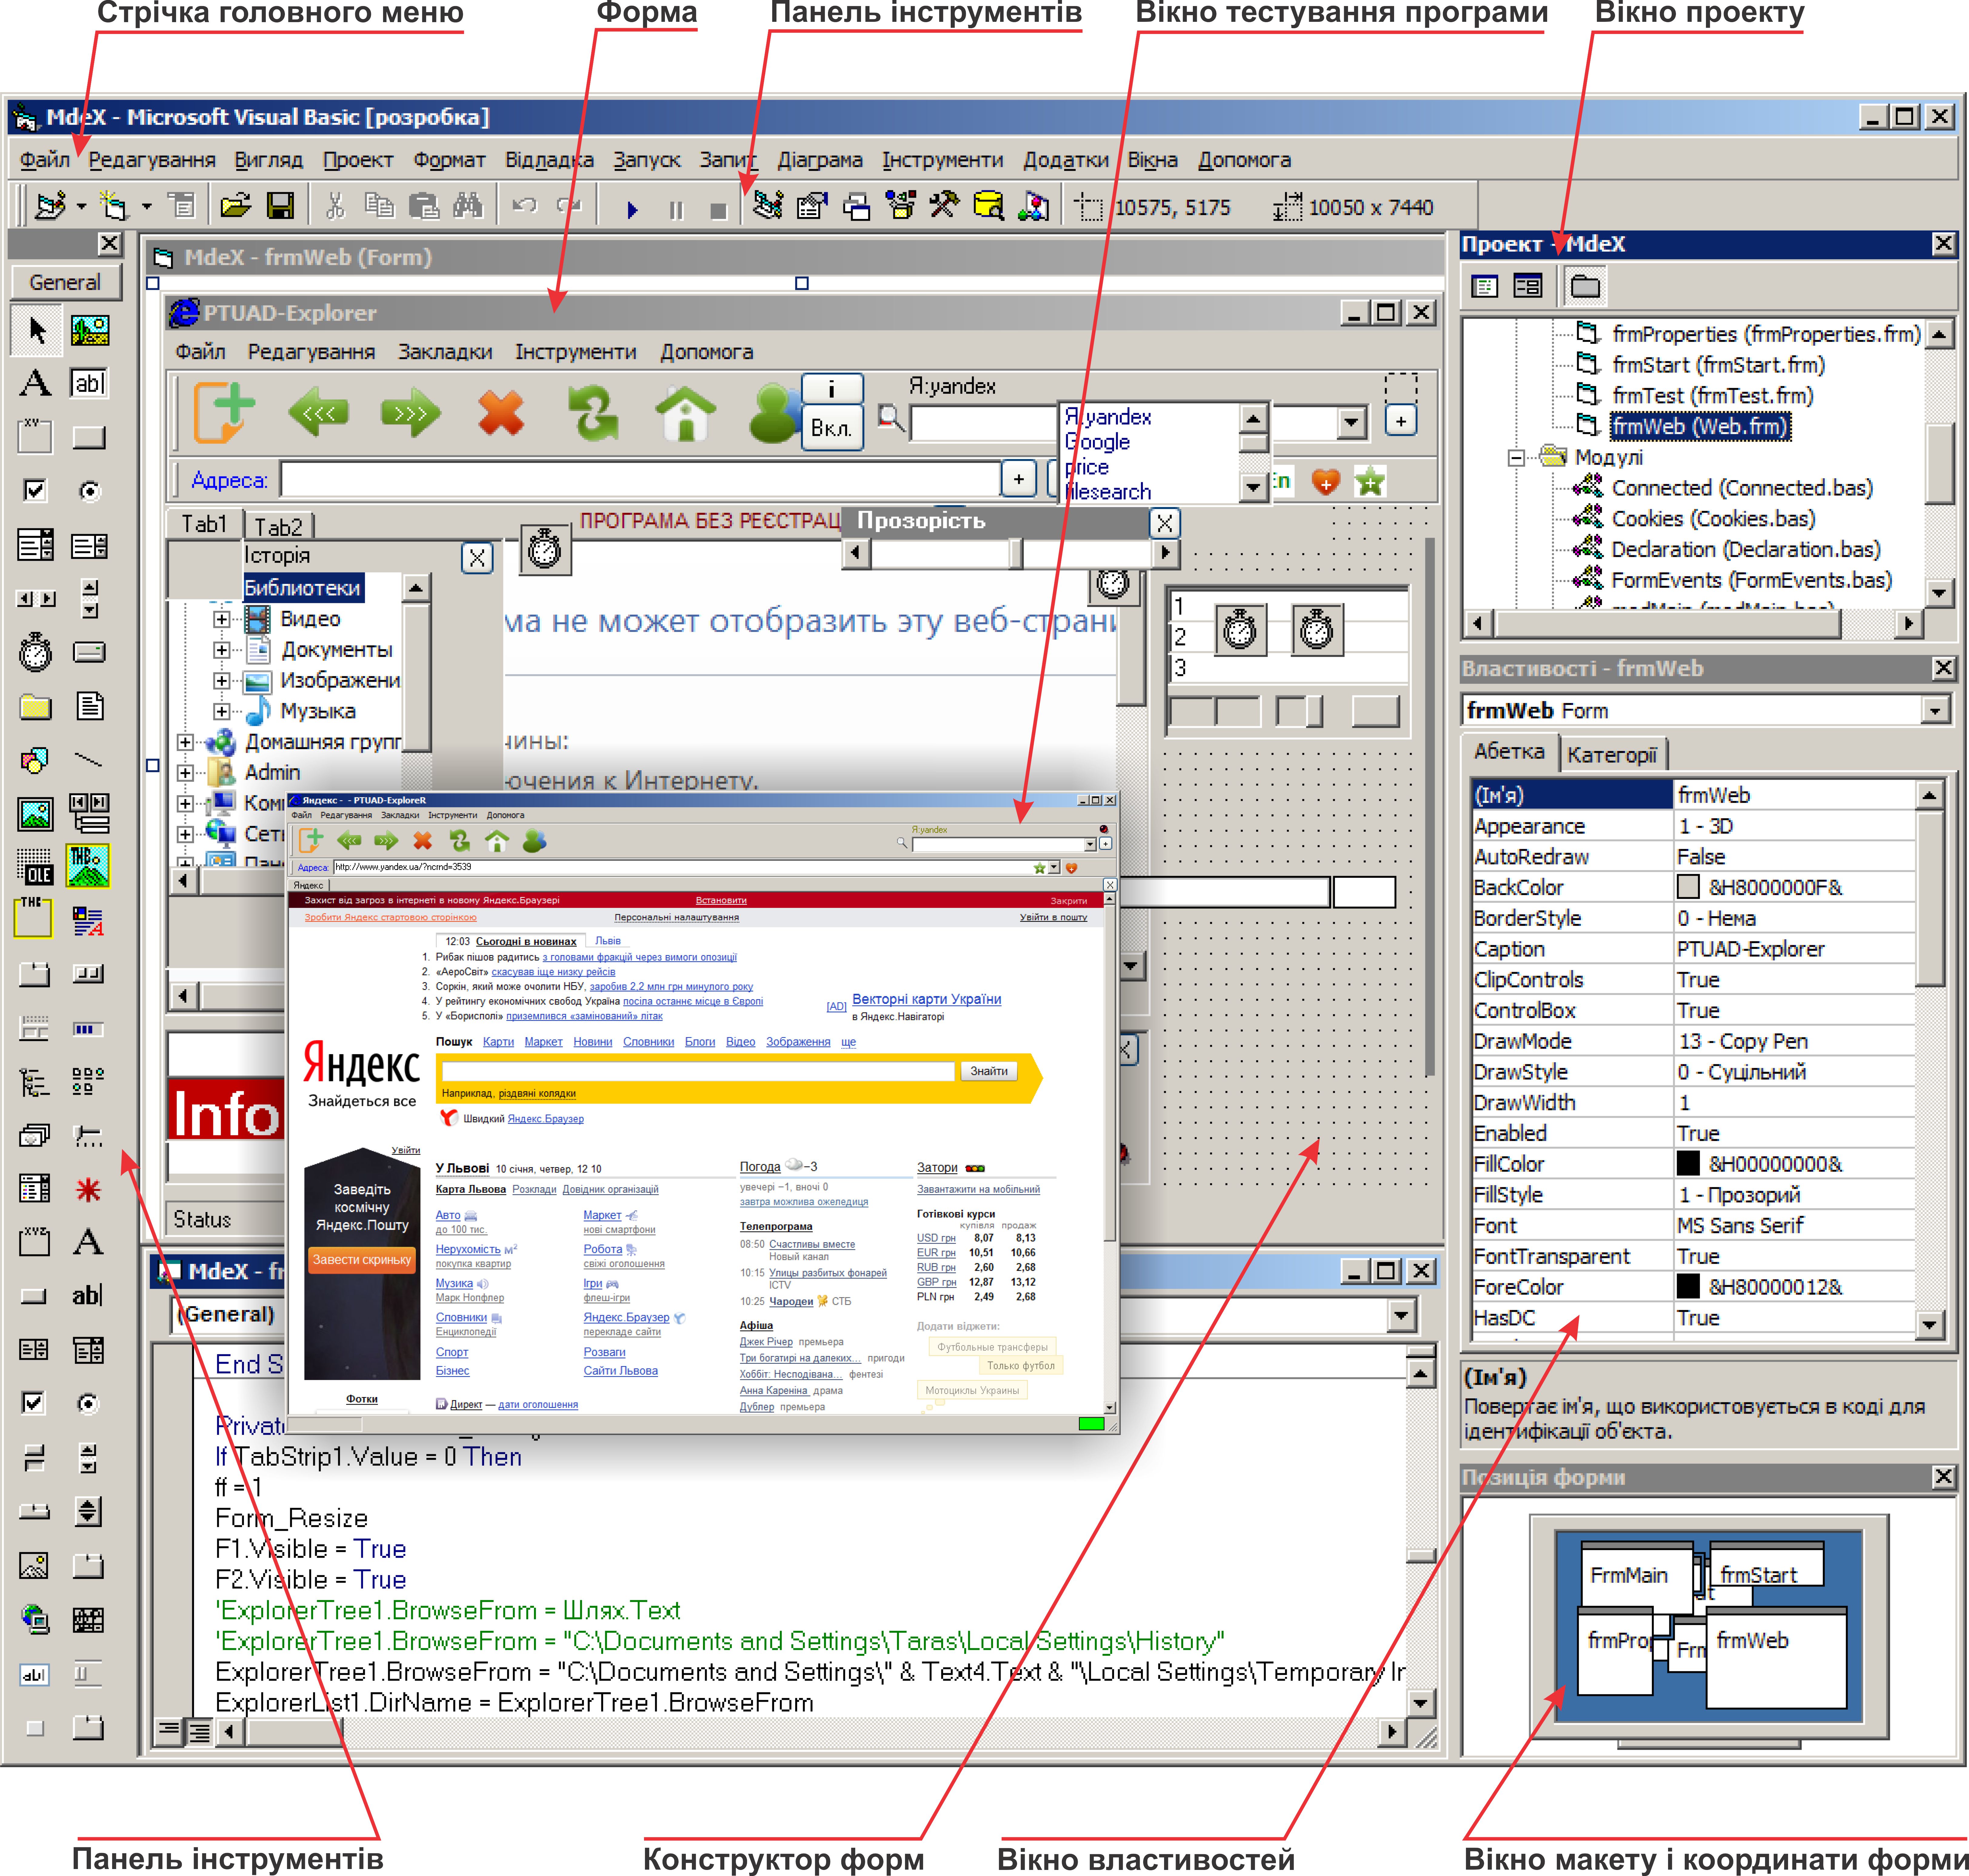The height and width of the screenshot is (1876, 1969).
Task: Open the Закладки menu on the form
Action: click(x=445, y=352)
